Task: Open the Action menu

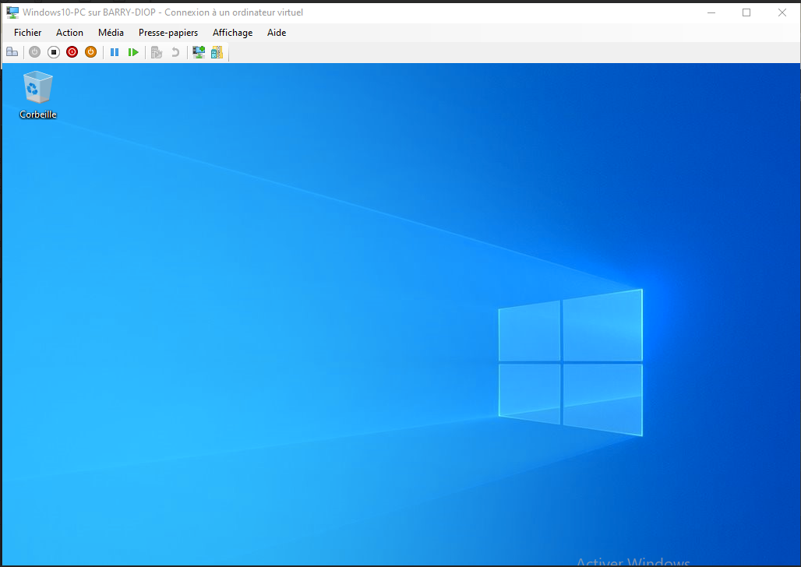Action: click(69, 33)
